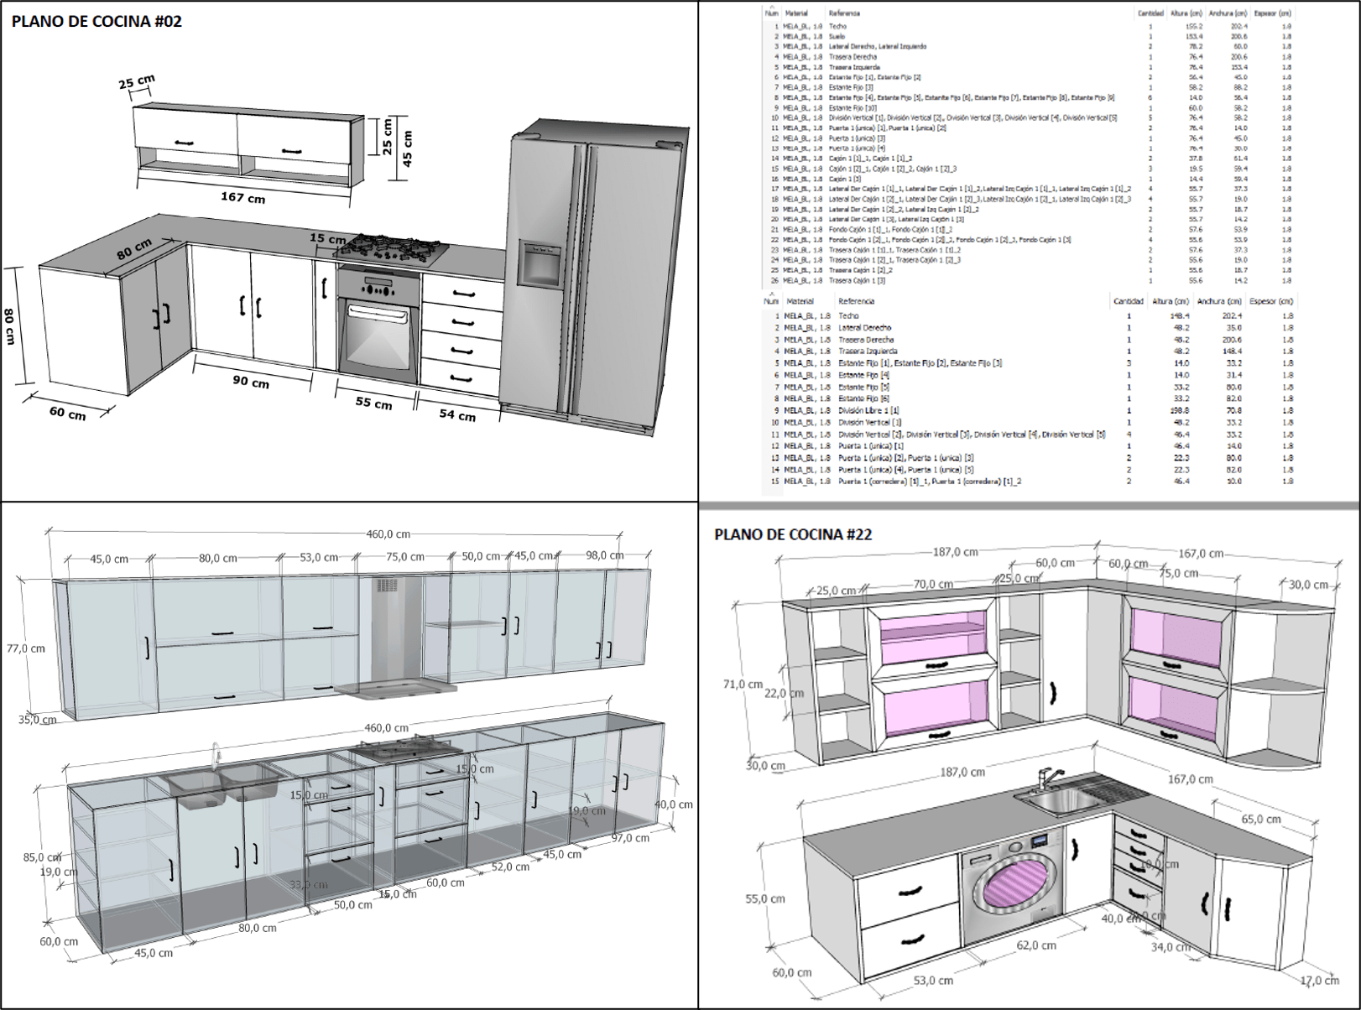1361x1010 pixels.
Task: Click Altura (cm) header in the upper table
Action: click(1186, 13)
